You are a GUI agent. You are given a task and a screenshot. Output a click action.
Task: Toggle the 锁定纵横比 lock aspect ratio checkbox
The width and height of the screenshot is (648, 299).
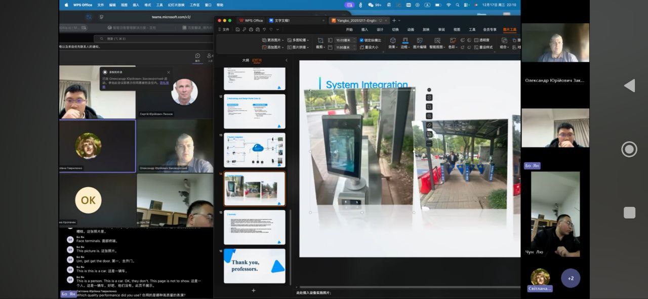click(x=361, y=40)
